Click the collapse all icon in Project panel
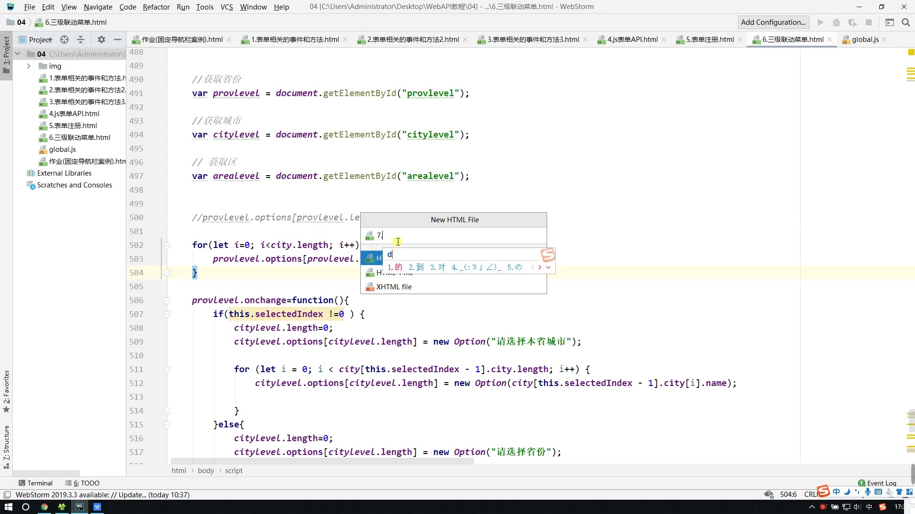This screenshot has height=514, width=915. tap(81, 40)
